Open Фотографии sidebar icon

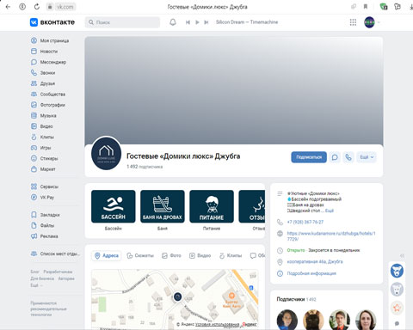point(34,105)
